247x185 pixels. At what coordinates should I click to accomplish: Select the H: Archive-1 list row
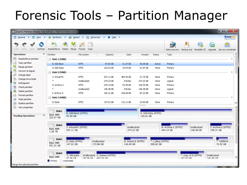pos(140,85)
